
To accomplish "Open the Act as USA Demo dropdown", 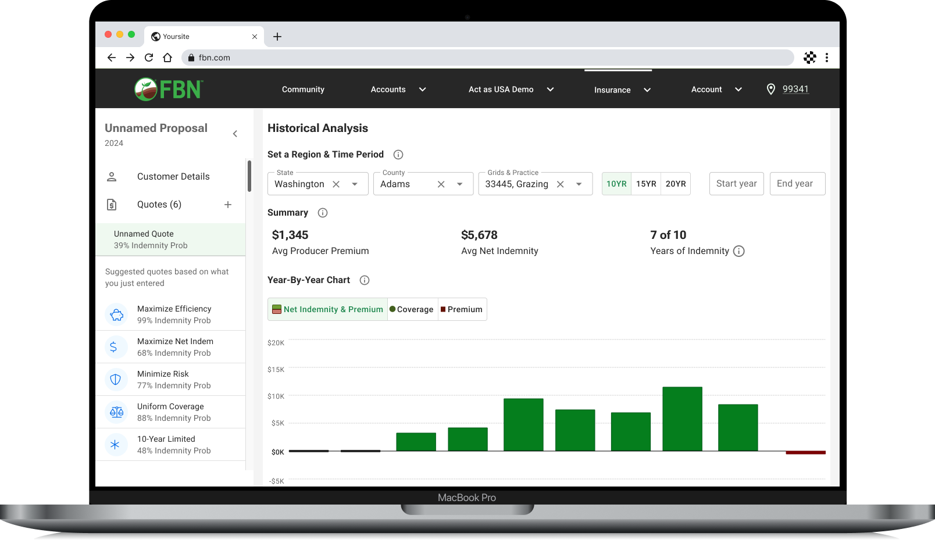I will click(511, 90).
